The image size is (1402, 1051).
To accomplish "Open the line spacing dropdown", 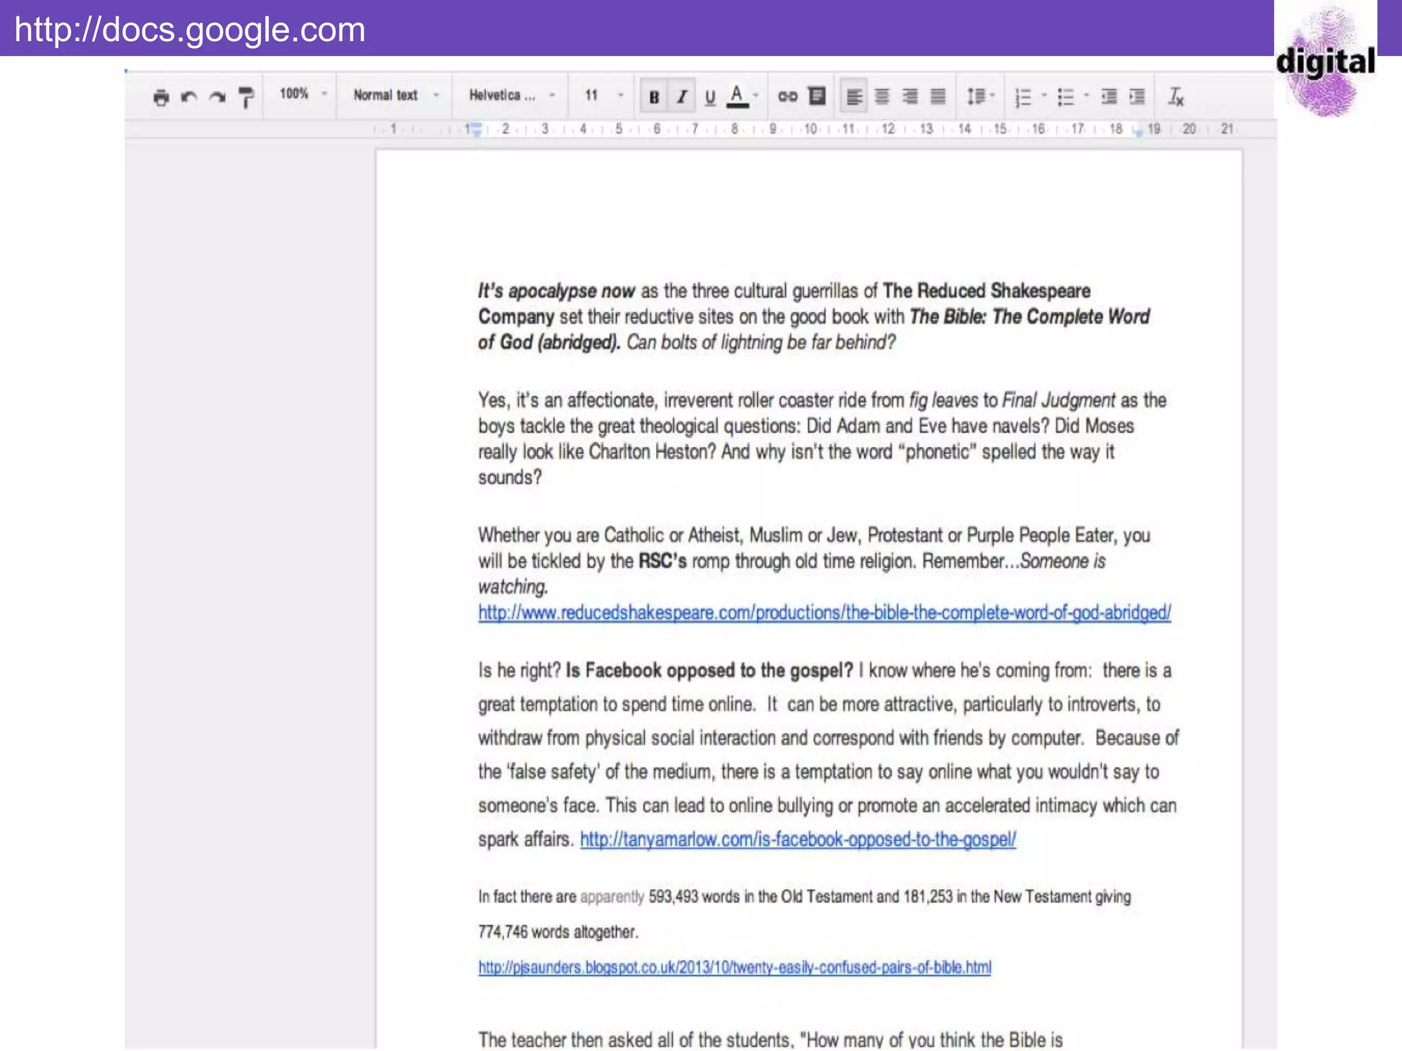I will [980, 96].
